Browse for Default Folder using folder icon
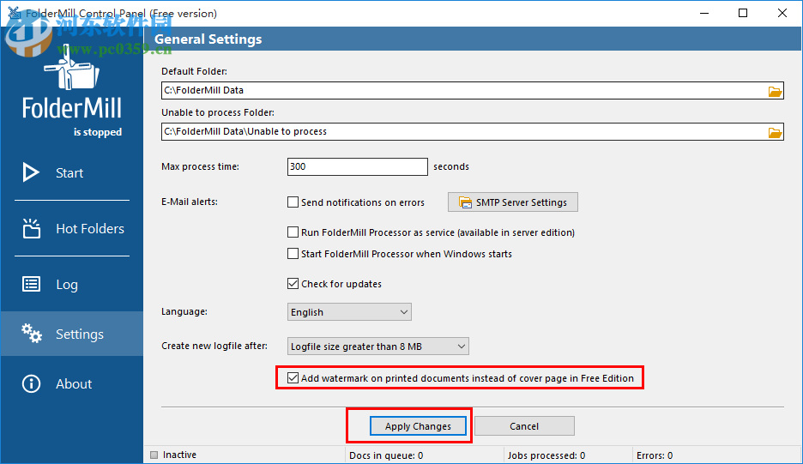 click(775, 91)
